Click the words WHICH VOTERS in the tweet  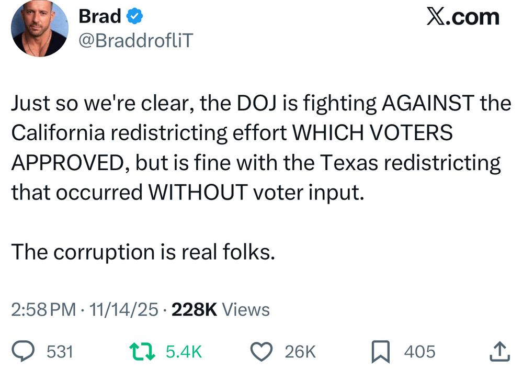(372, 133)
